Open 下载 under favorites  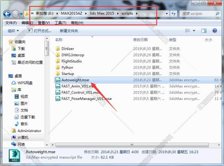pos(21,49)
